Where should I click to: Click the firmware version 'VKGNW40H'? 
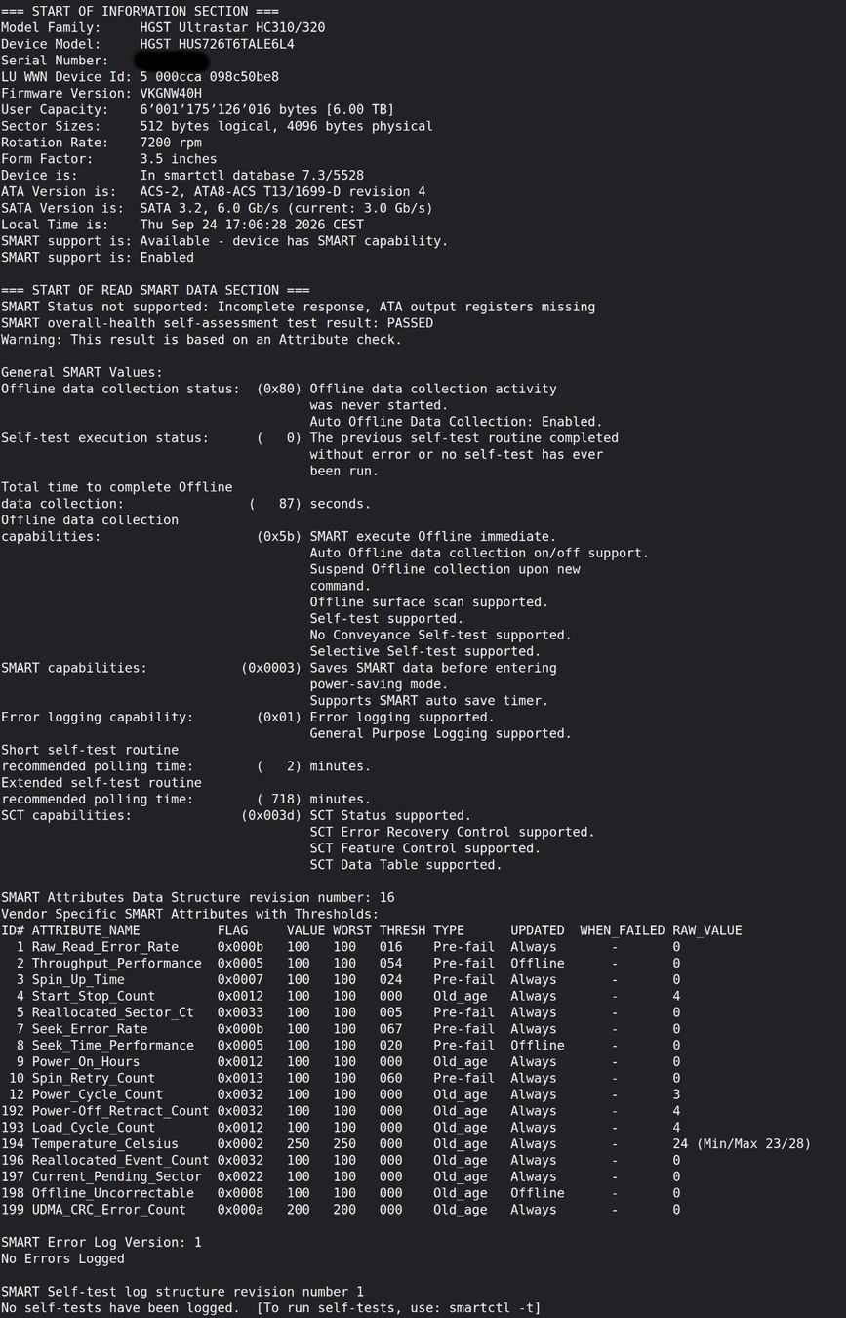171,93
